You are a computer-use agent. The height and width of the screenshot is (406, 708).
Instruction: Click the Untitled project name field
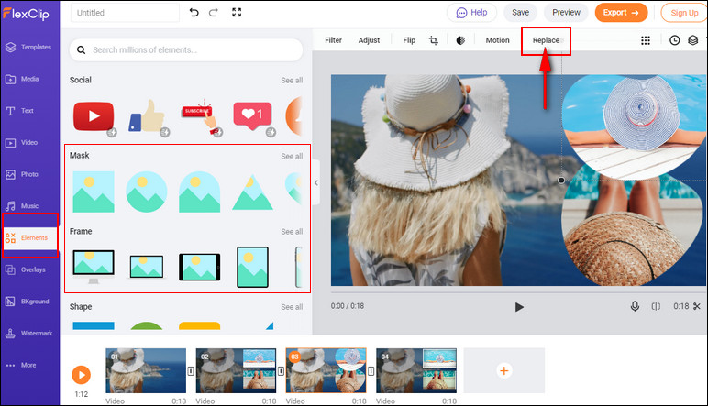tap(125, 13)
